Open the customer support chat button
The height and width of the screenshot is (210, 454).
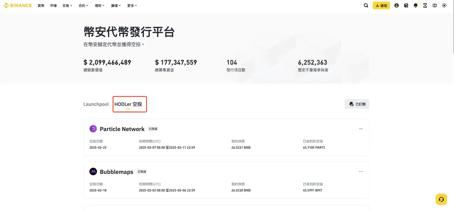(x=441, y=199)
